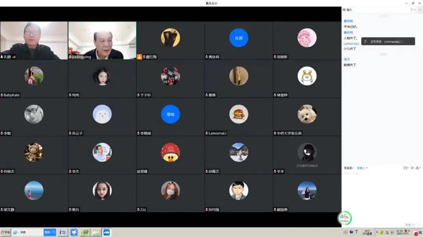Click the chat message 平书记好。
The width and height of the screenshot is (423, 237).
(x=351, y=27)
